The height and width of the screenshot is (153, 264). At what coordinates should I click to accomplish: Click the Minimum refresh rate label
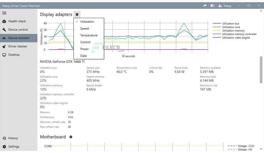point(52,122)
